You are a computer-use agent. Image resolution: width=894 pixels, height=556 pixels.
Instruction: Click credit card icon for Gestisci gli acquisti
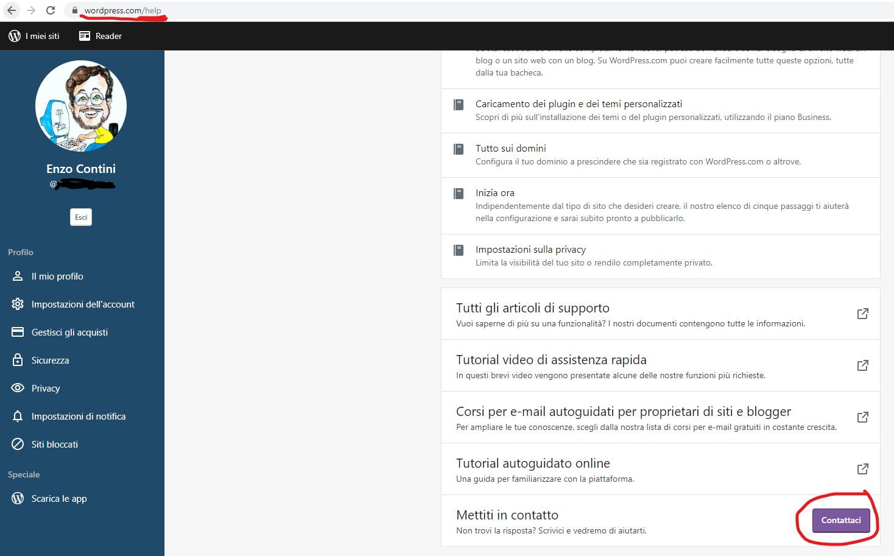(x=18, y=332)
